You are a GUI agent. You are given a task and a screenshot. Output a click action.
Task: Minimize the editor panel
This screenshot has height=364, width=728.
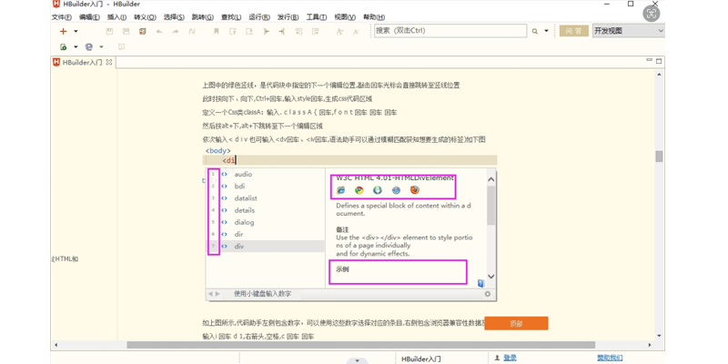[x=650, y=60]
